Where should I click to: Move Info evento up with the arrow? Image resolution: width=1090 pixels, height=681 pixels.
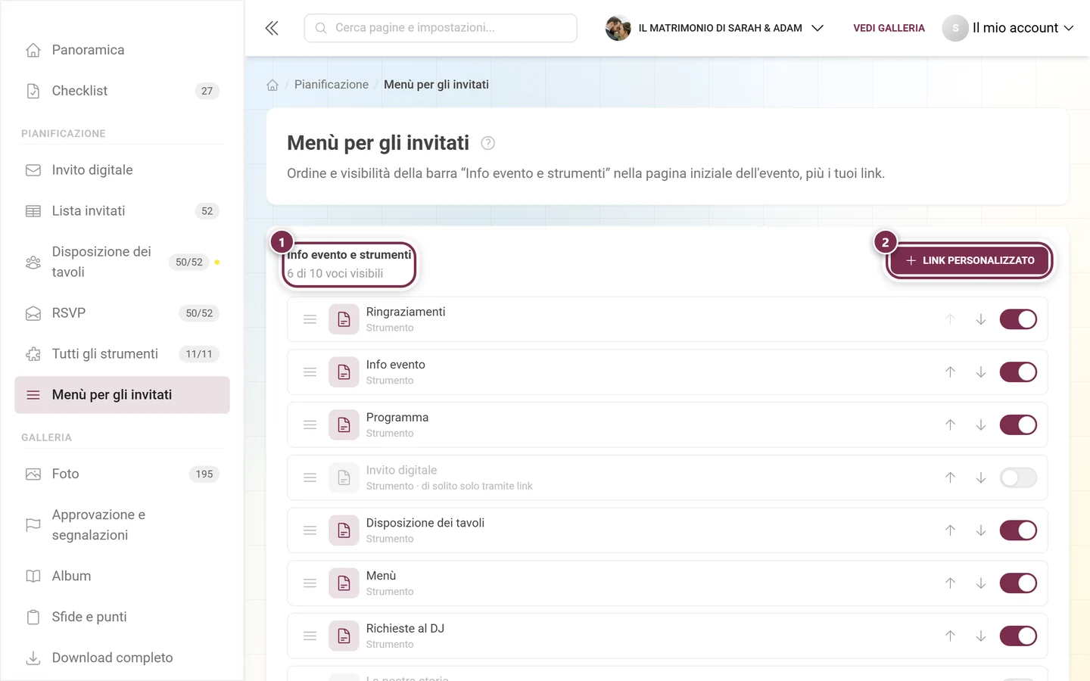[x=950, y=372]
